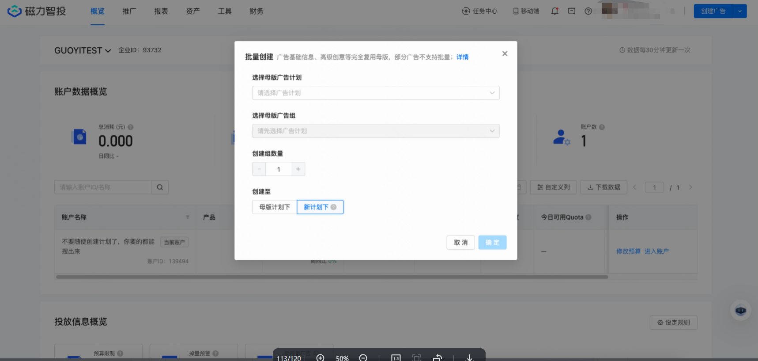The image size is (758, 361).
Task: Select the 母版计划下 option
Action: pyautogui.click(x=275, y=207)
